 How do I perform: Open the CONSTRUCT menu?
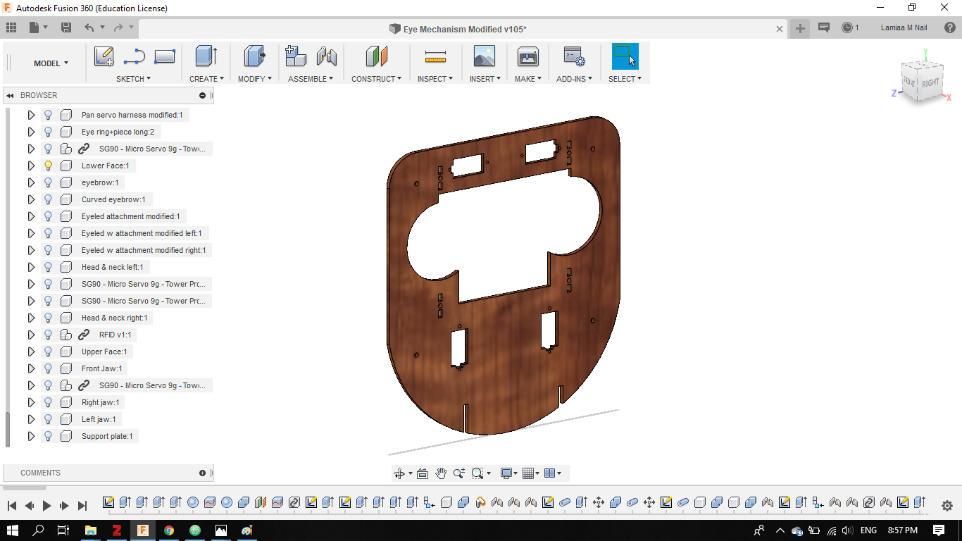pyautogui.click(x=376, y=79)
